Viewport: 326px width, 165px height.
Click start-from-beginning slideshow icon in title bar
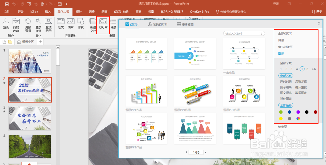tap(29, 4)
